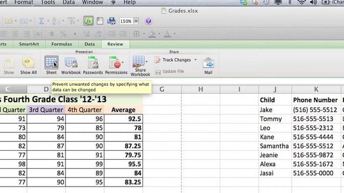Select the cell with average 92.5
The image size is (344, 193).
[124, 119]
